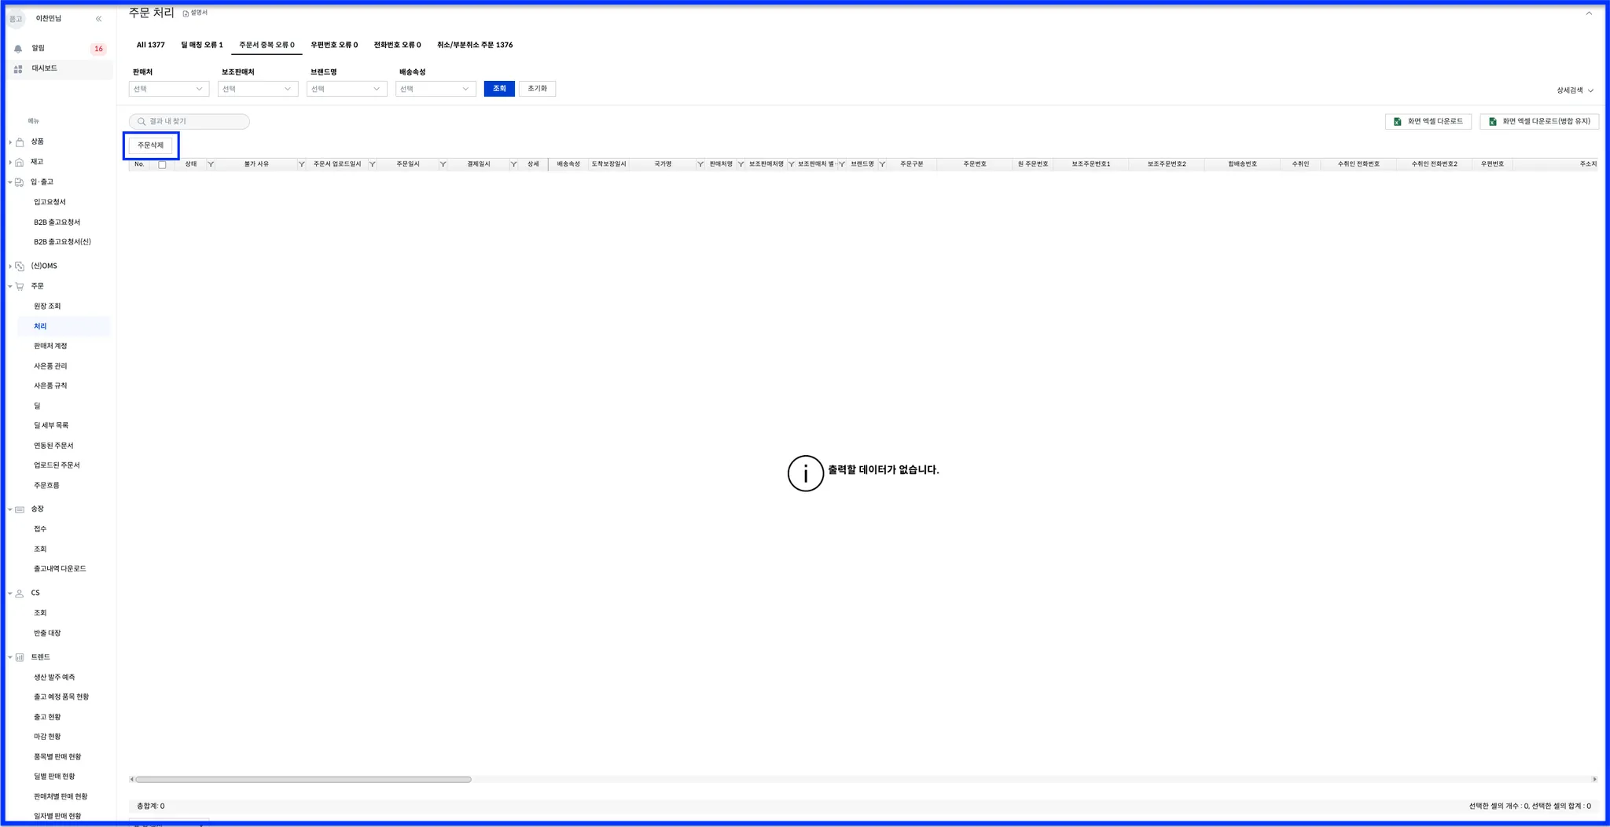Click the 상품 bag icon in the sidebar

20,142
